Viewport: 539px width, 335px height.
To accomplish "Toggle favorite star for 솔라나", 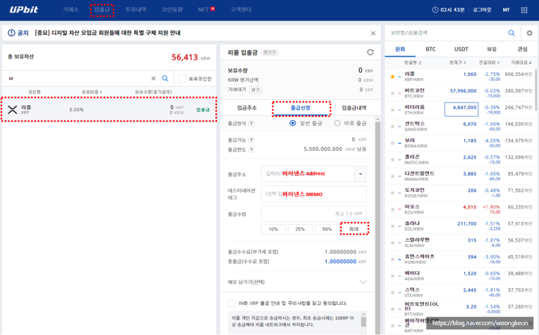I will [x=392, y=226].
